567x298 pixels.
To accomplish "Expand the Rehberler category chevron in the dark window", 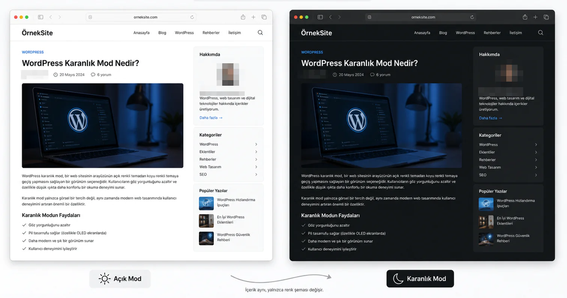I will (536, 160).
